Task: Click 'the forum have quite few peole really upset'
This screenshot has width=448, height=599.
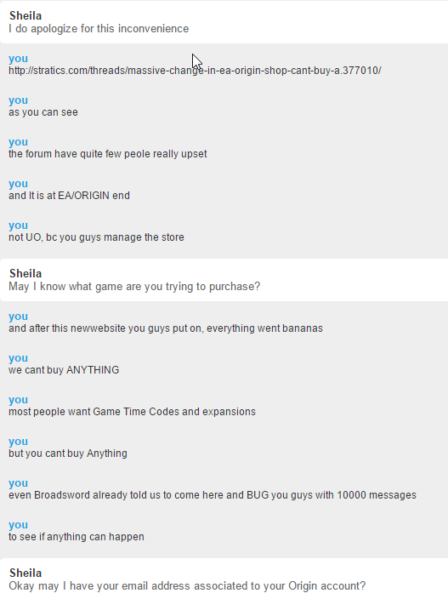Action: click(x=108, y=154)
